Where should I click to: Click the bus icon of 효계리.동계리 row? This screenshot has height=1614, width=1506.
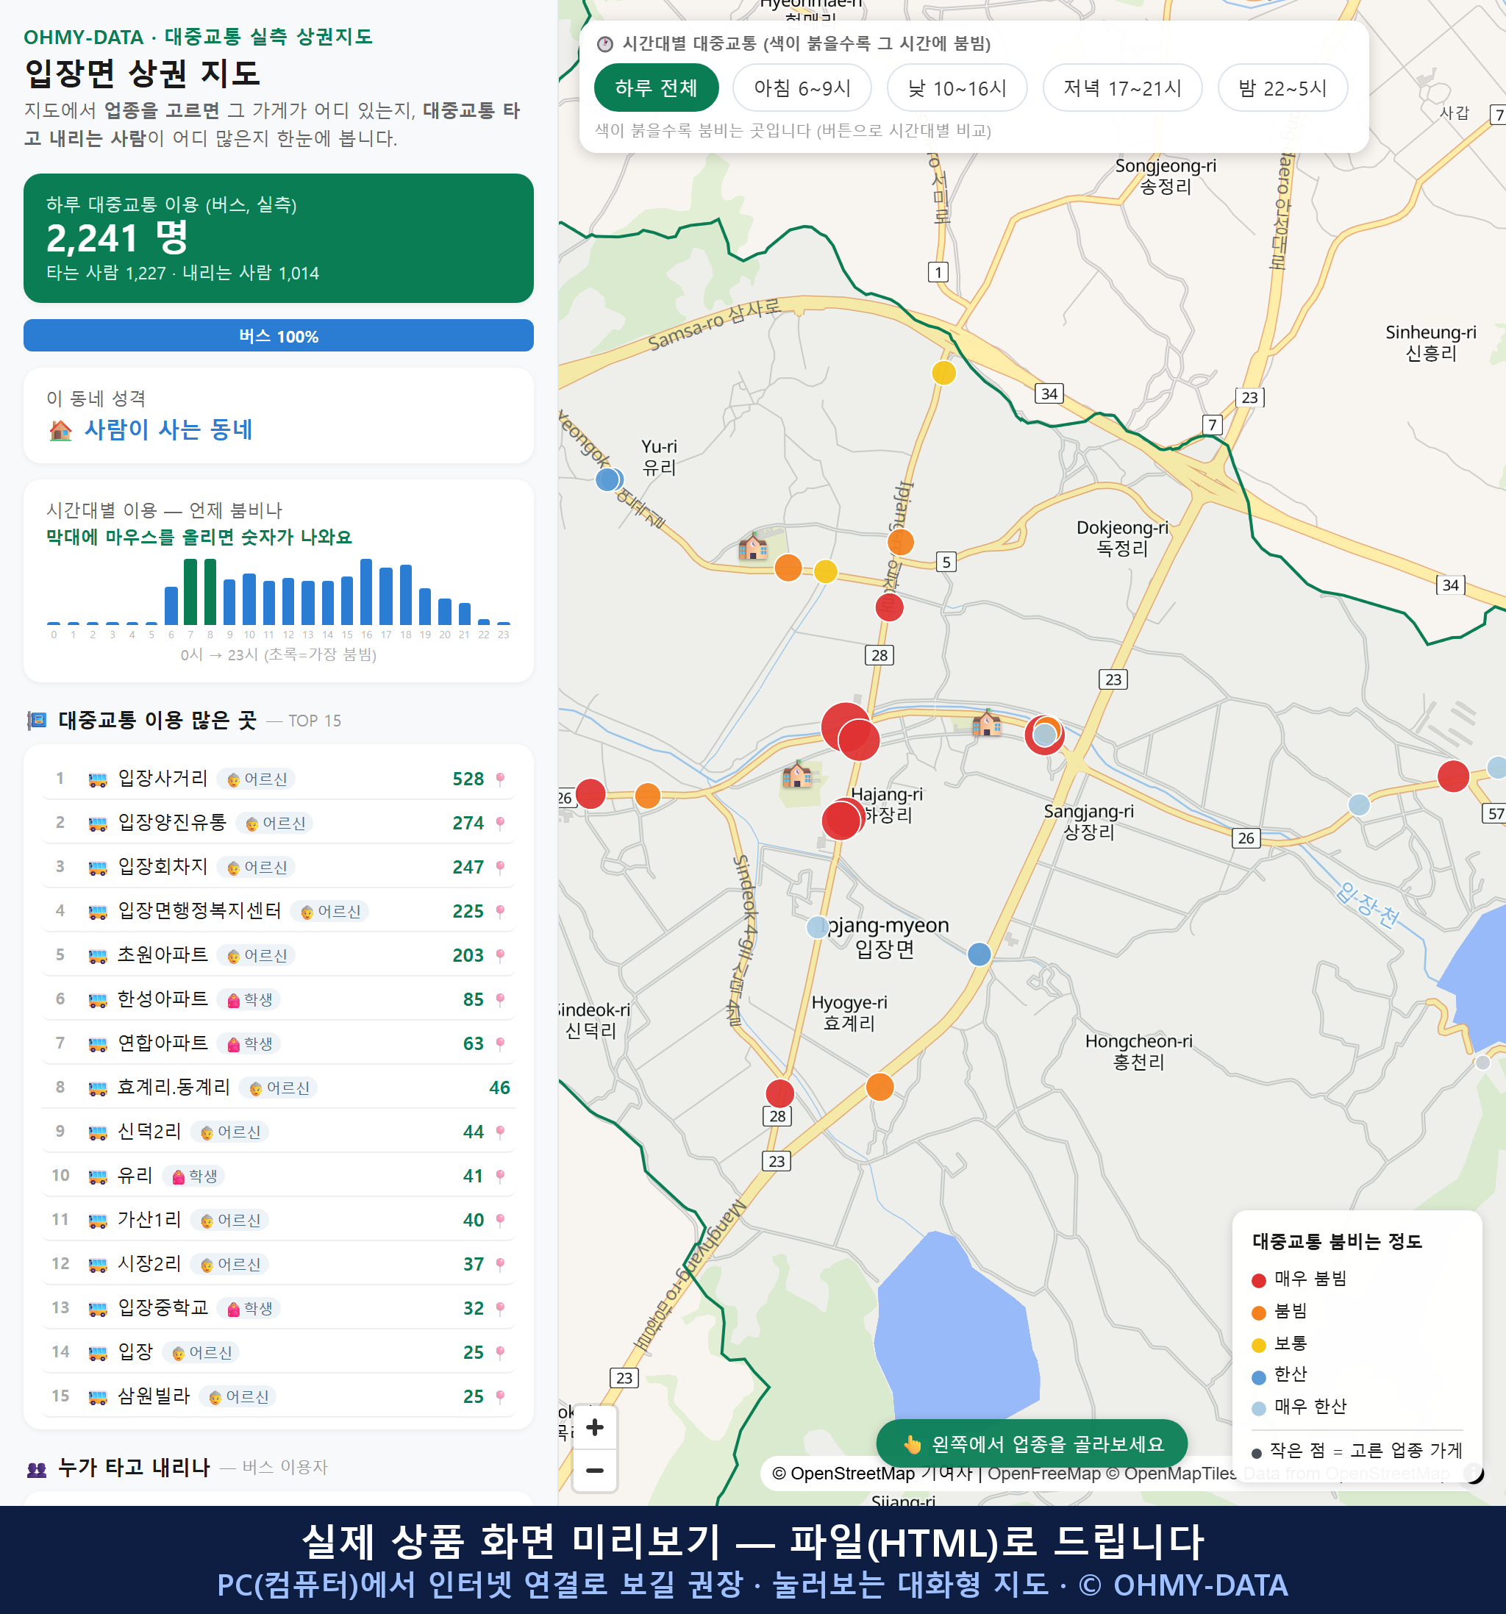pyautogui.click(x=97, y=1088)
